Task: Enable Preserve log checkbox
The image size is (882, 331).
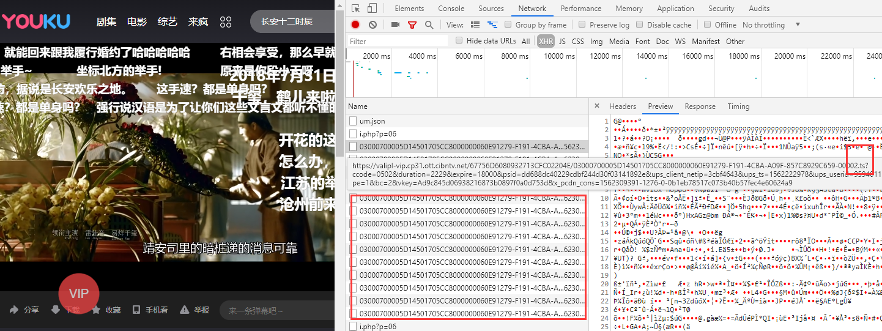Action: (x=582, y=24)
